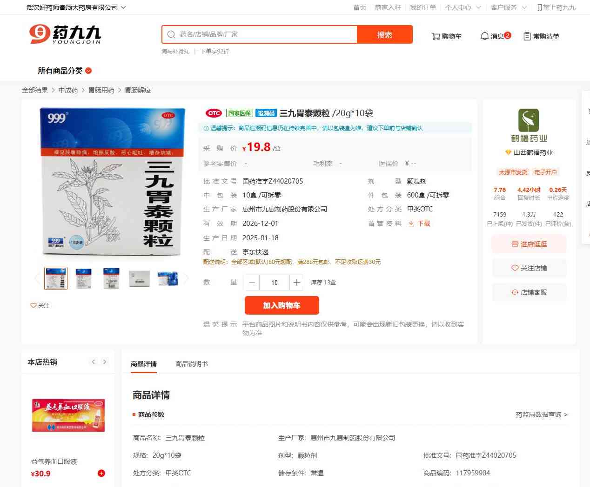Viewport: 590px width, 487px height.
Task: Select the second product thumbnail image
Action: pos(83,278)
